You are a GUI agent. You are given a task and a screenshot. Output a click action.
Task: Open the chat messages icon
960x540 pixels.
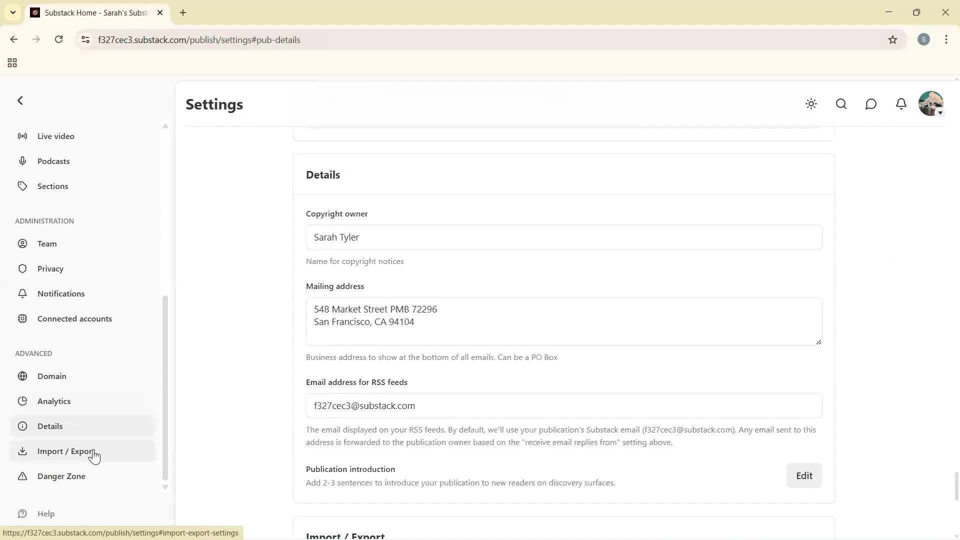click(871, 103)
